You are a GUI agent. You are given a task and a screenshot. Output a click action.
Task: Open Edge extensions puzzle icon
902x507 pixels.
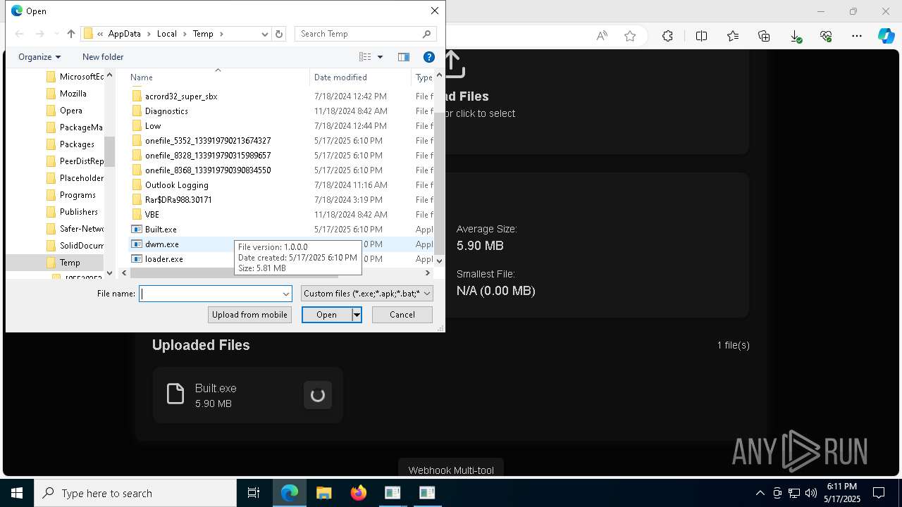click(x=667, y=36)
